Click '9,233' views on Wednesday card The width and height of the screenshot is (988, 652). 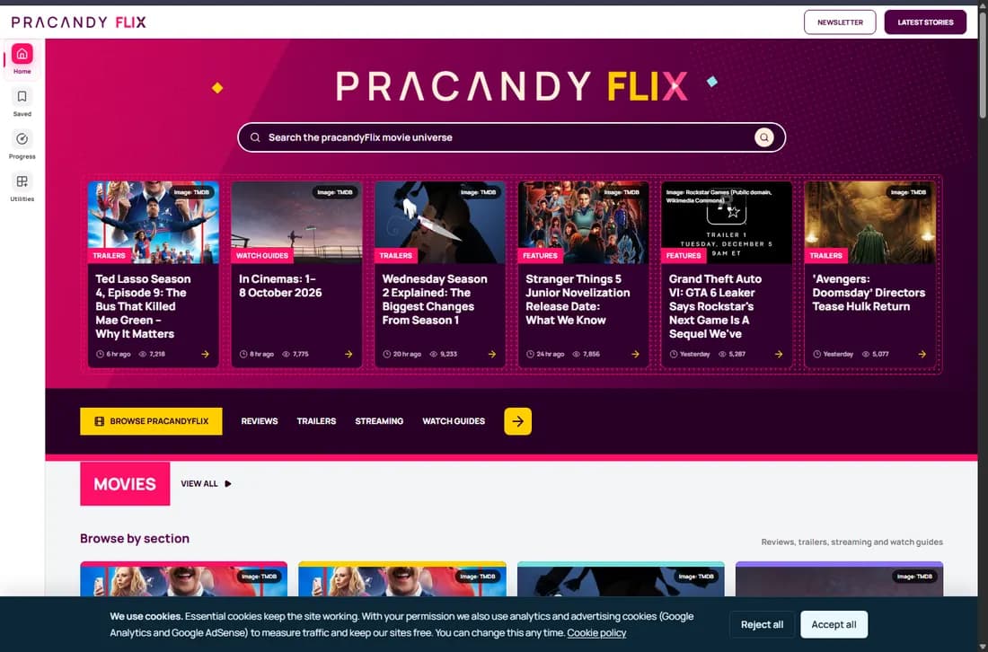coord(448,354)
